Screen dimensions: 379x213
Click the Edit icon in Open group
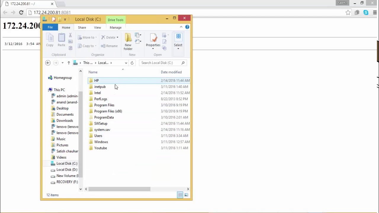click(x=165, y=42)
